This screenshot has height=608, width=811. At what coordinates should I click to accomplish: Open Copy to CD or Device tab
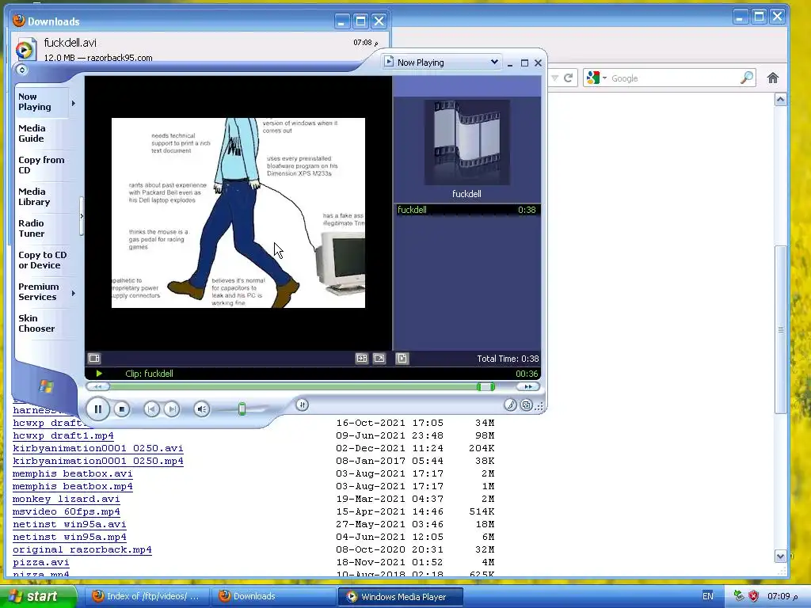pyautogui.click(x=43, y=260)
